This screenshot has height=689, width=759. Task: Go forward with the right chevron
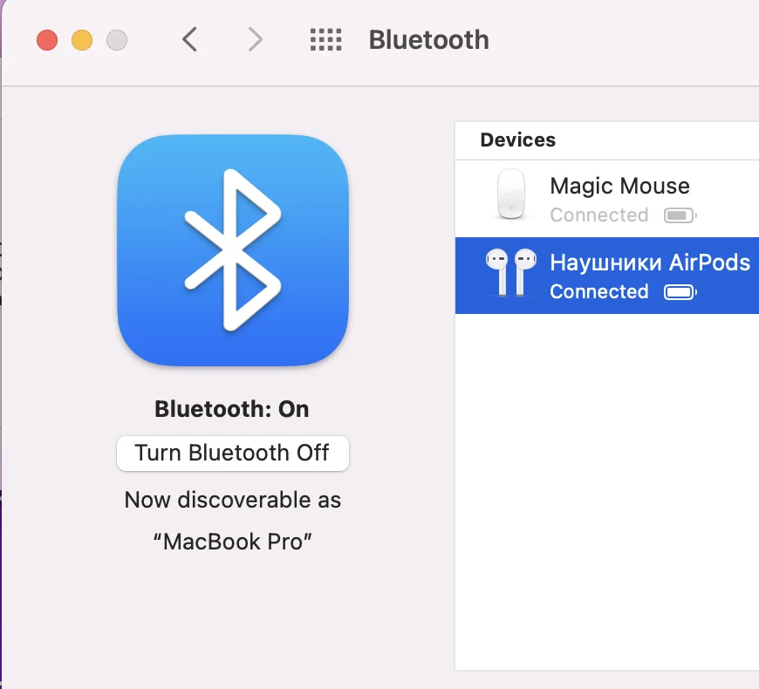(x=255, y=39)
